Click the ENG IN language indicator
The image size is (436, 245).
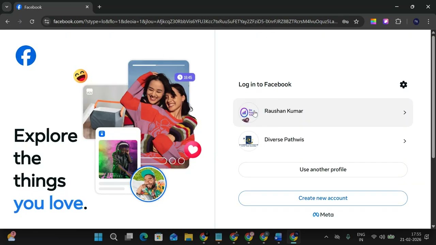[x=361, y=237]
